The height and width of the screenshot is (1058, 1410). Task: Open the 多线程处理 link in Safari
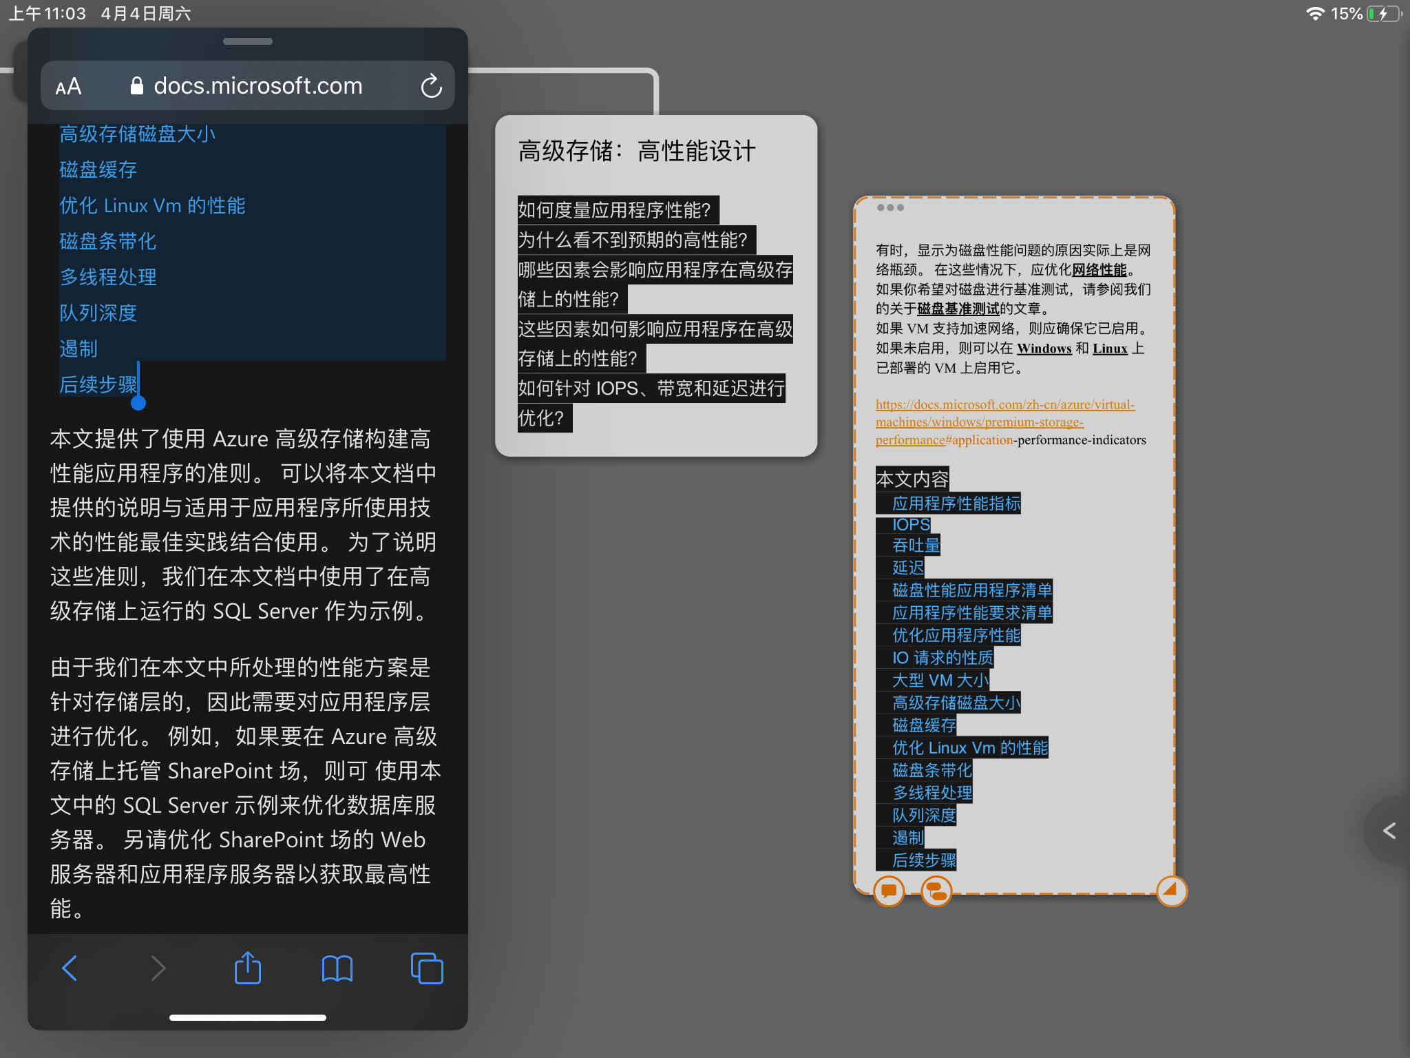tap(108, 277)
